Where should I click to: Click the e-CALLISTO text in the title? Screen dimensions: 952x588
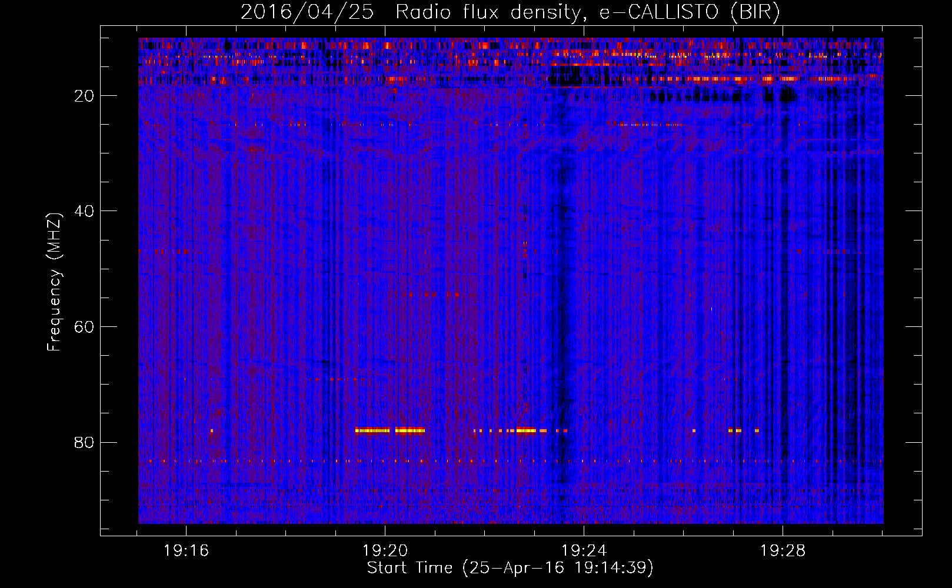coord(659,12)
